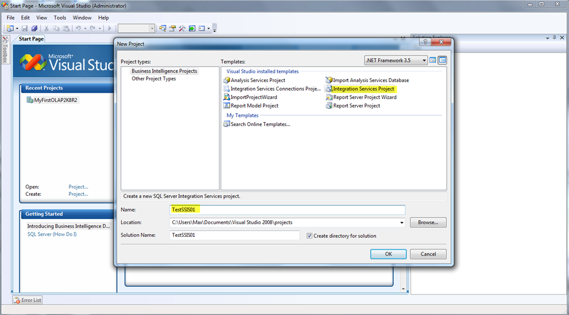Open Solution Explorer window position dropdown
This screenshot has width=569, height=315.
click(x=547, y=38)
